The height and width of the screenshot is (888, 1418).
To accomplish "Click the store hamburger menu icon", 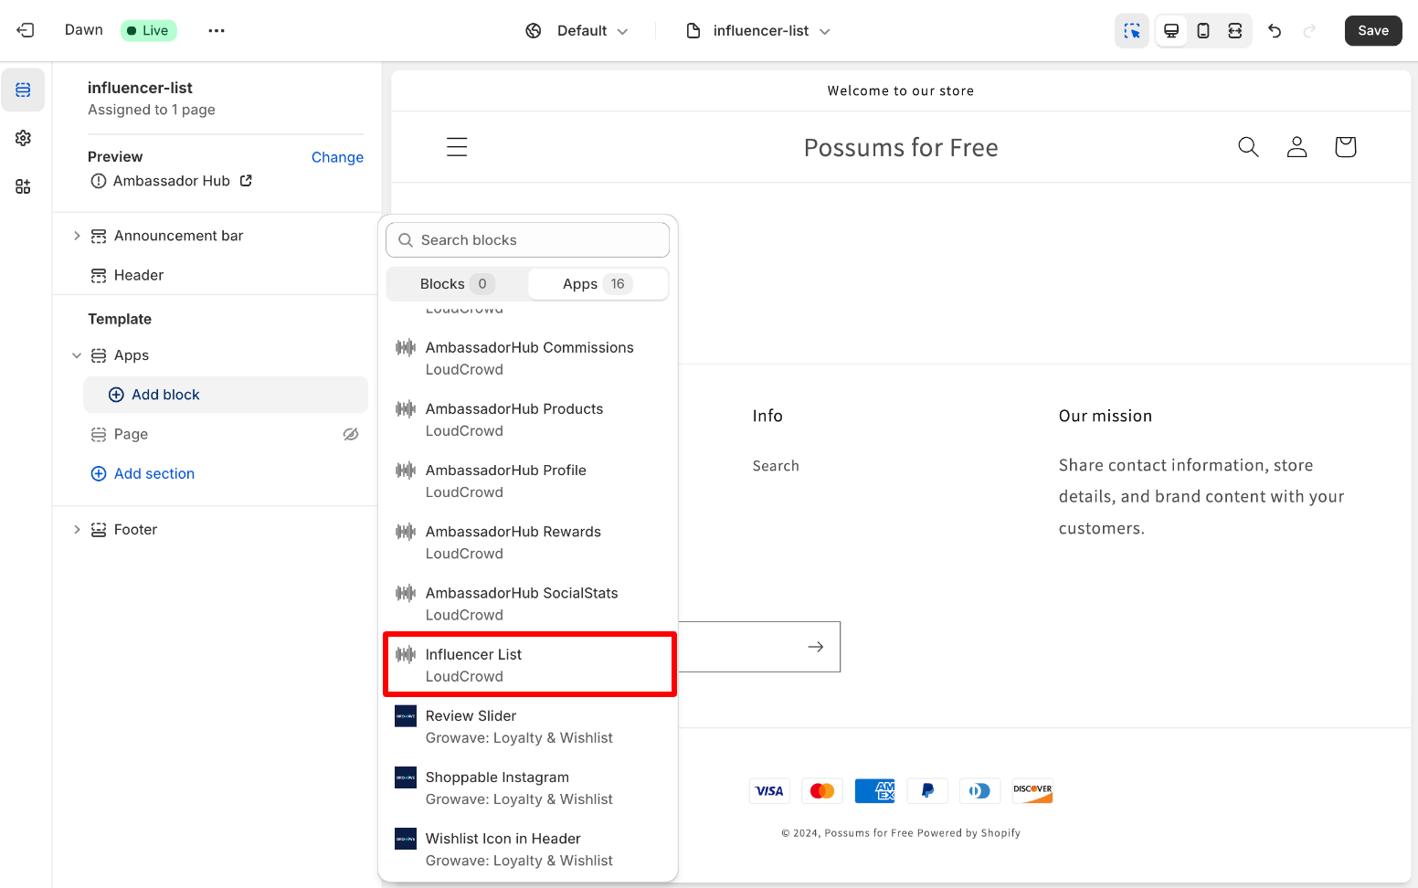I will click(457, 147).
